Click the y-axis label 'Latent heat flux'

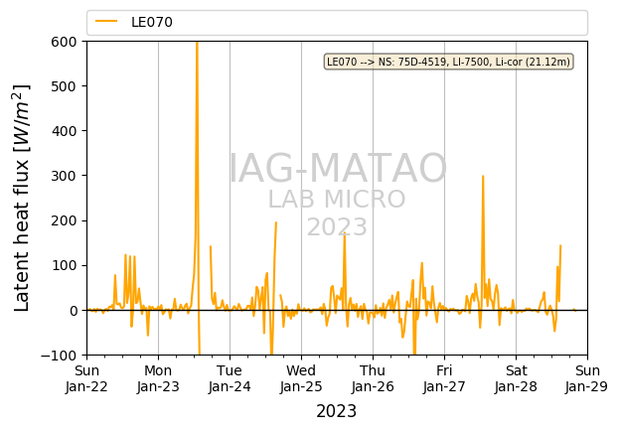coord(22,198)
